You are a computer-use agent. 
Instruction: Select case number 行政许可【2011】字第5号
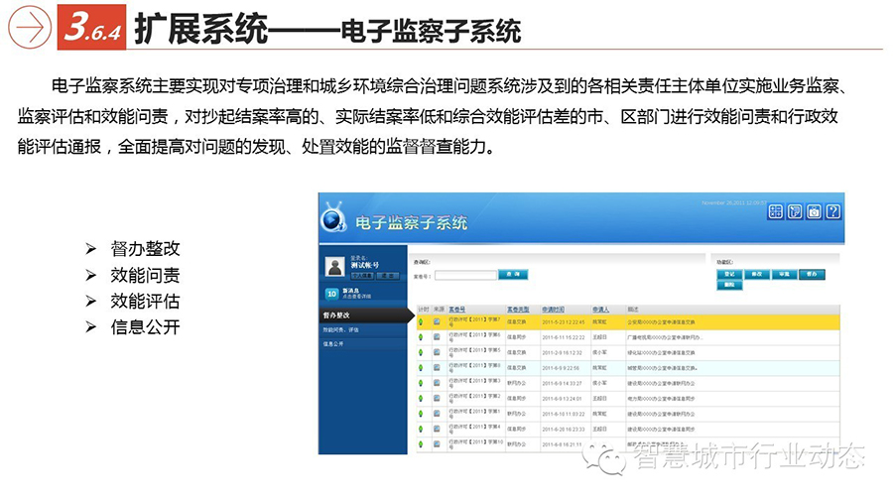474,353
